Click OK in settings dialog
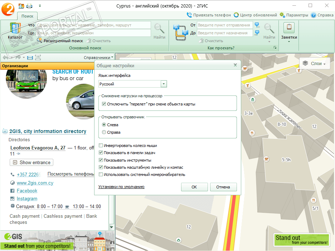 tap(194, 187)
